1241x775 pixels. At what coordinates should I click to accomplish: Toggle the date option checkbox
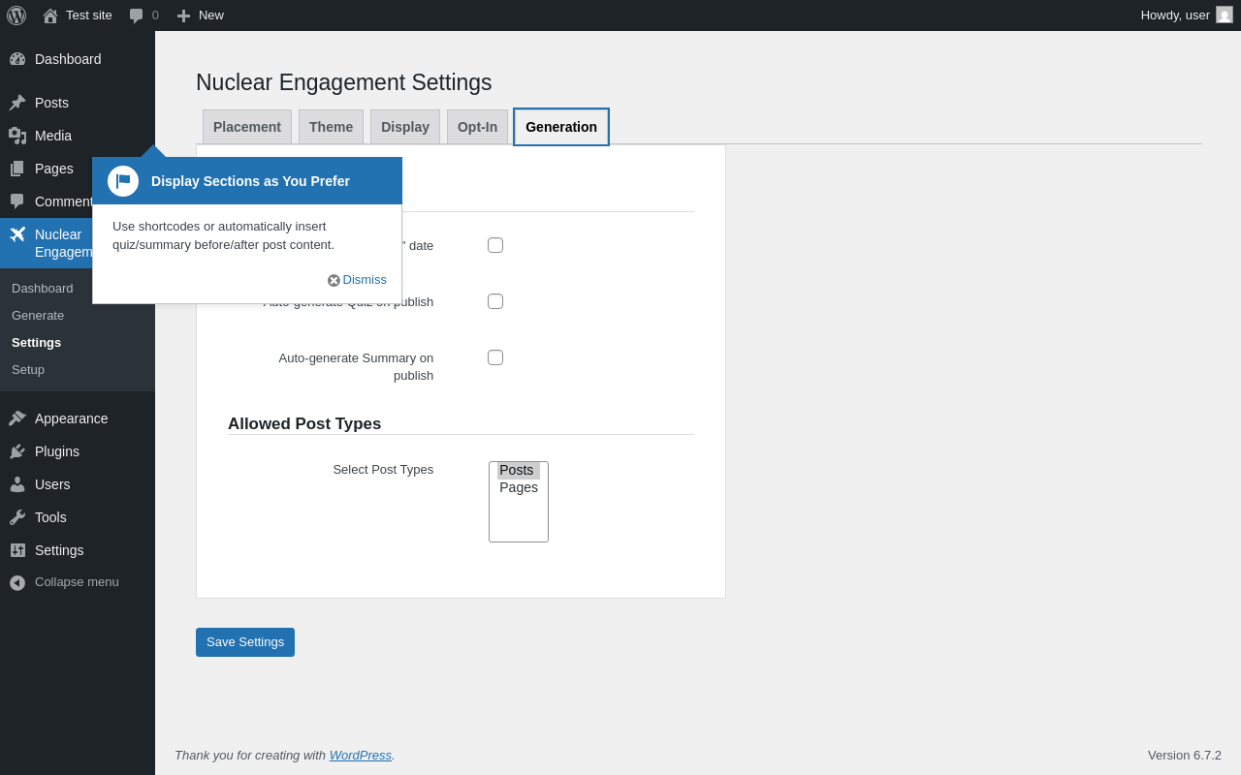(x=495, y=245)
